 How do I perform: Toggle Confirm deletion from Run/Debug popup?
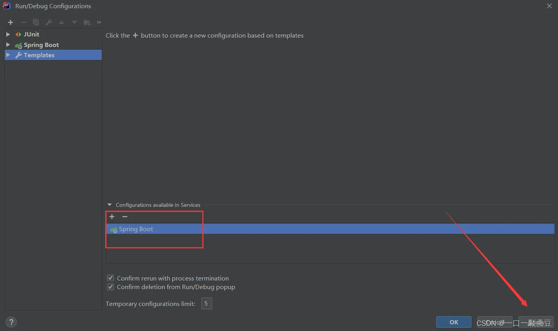tap(110, 287)
